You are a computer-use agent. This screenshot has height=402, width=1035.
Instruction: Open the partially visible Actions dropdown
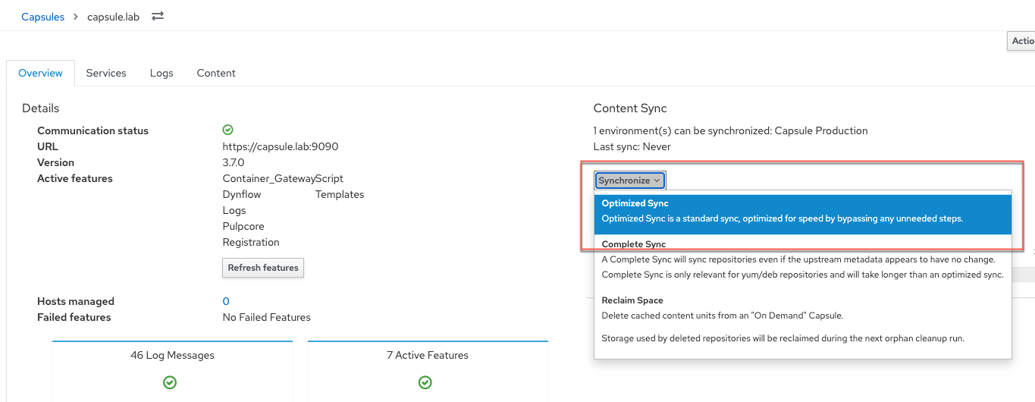coord(1022,42)
